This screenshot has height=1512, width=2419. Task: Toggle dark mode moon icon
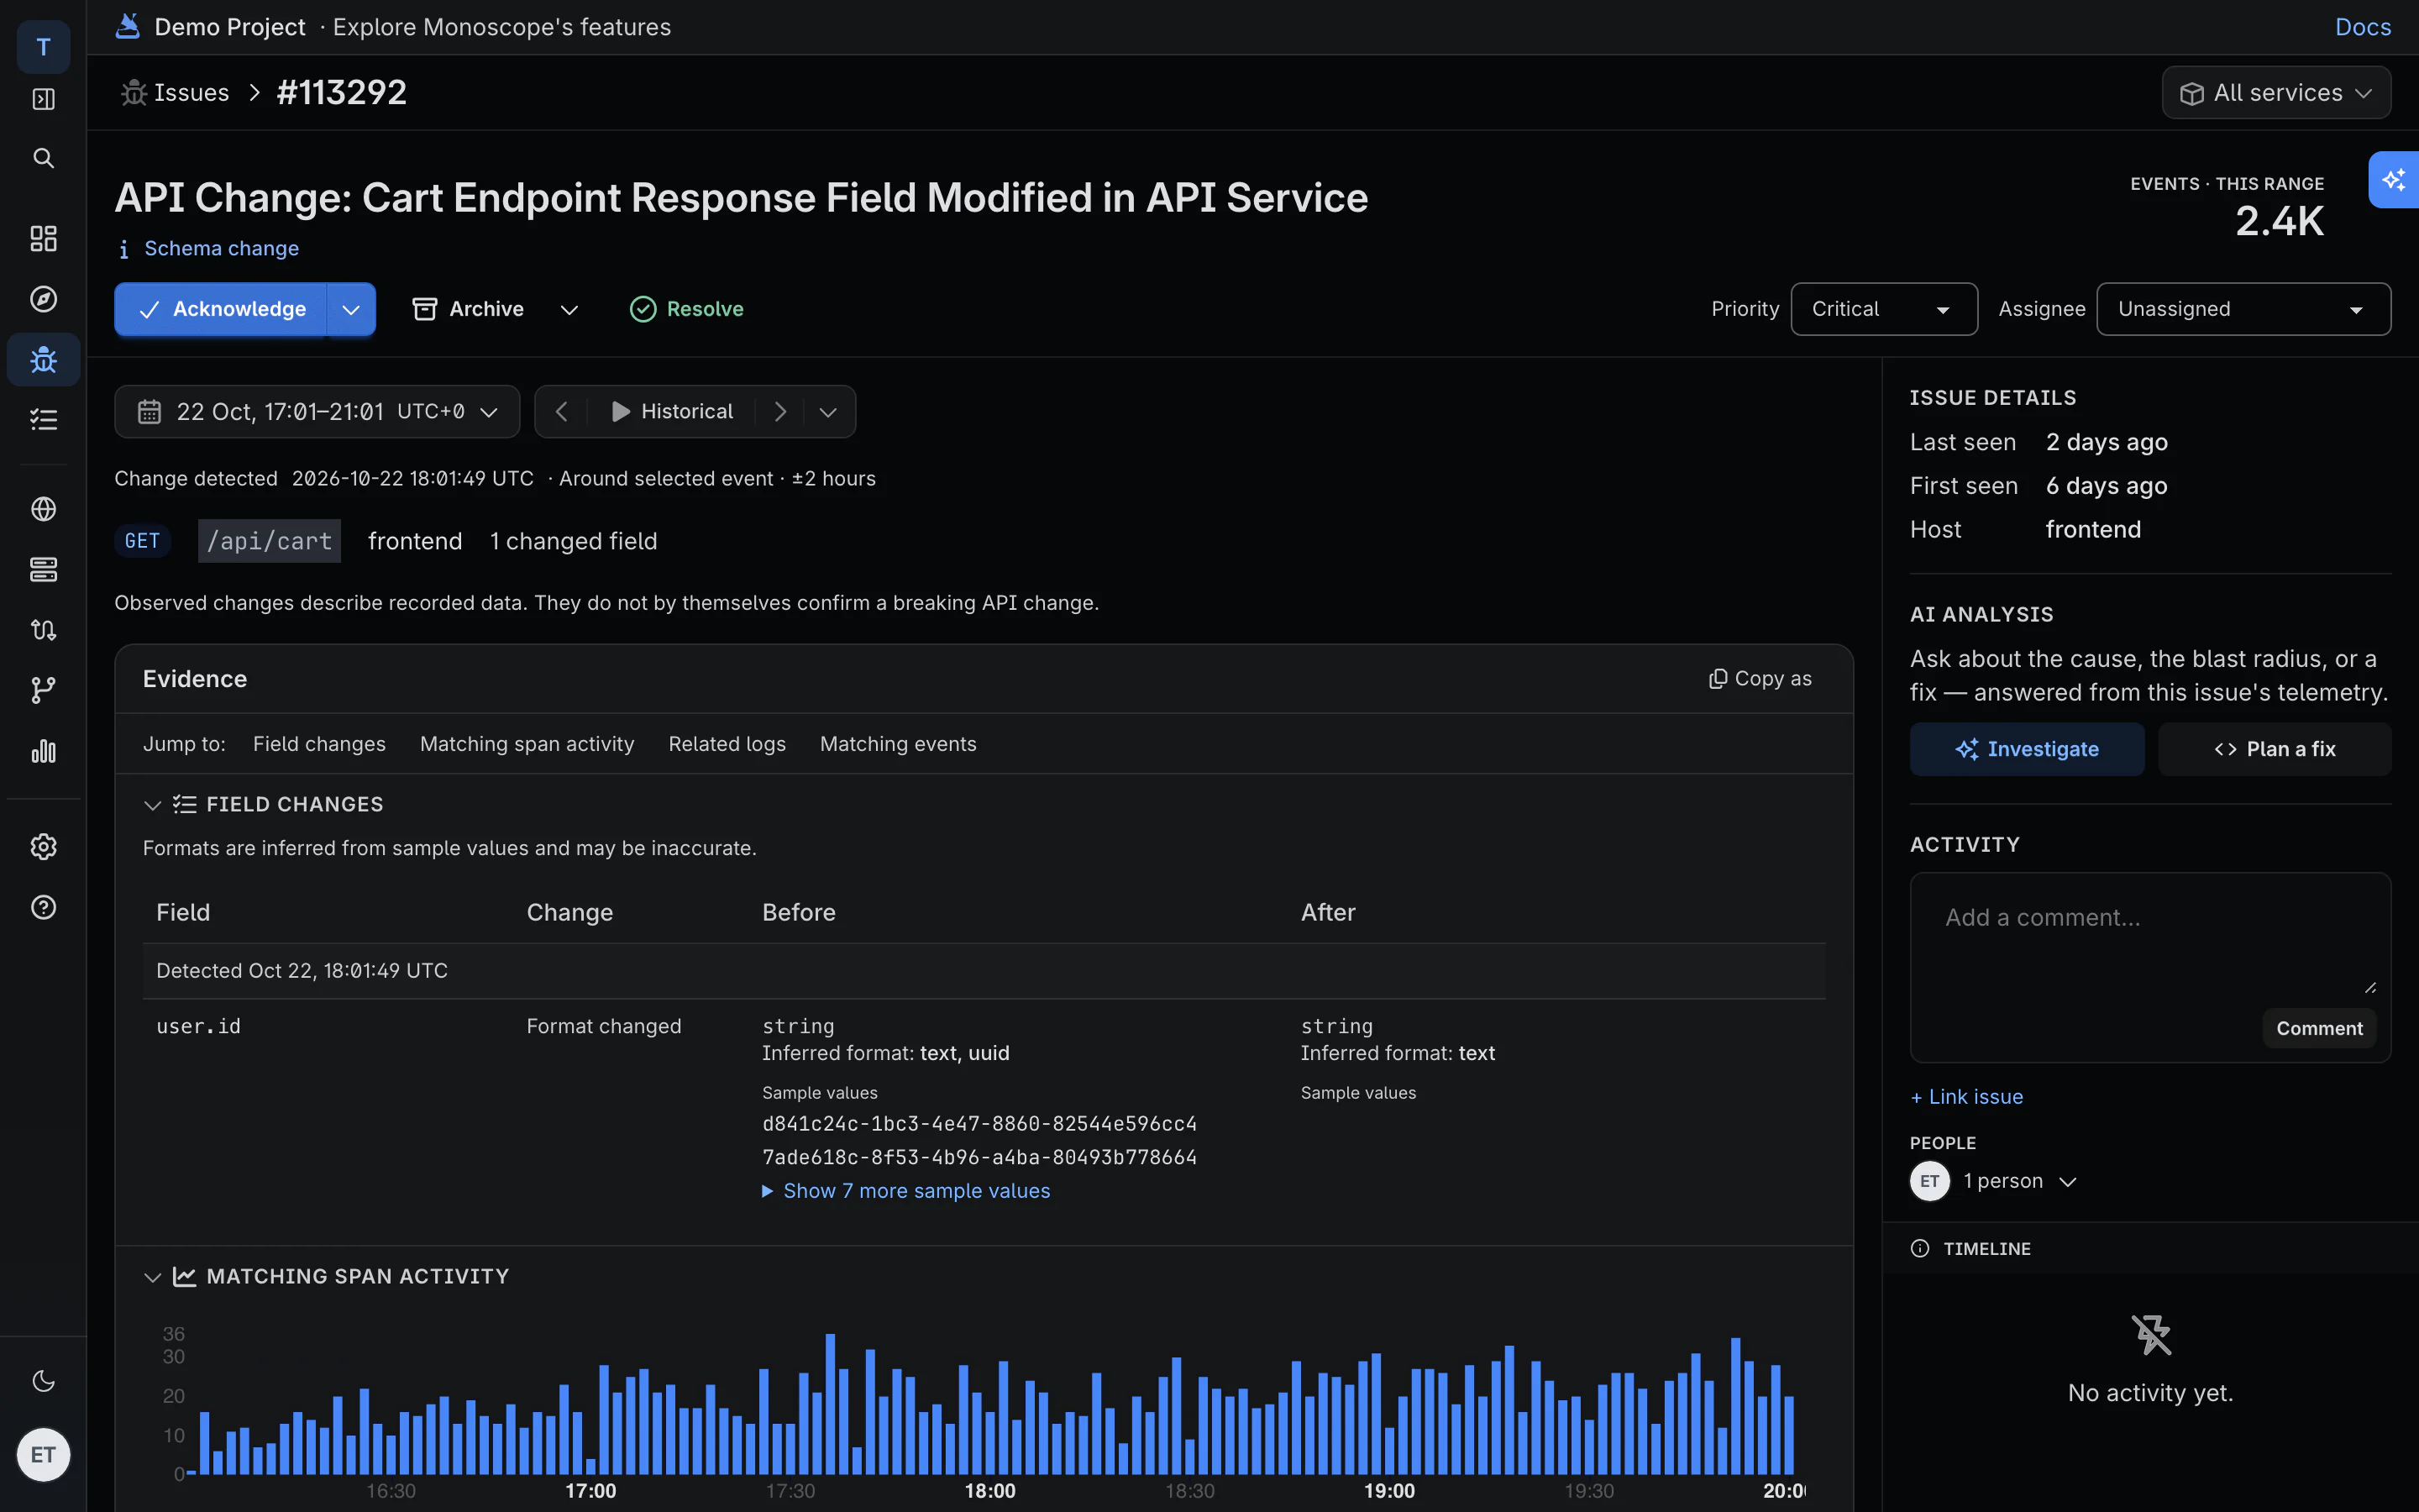(43, 1381)
